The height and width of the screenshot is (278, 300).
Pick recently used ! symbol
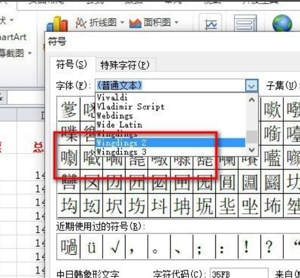pos(249,247)
